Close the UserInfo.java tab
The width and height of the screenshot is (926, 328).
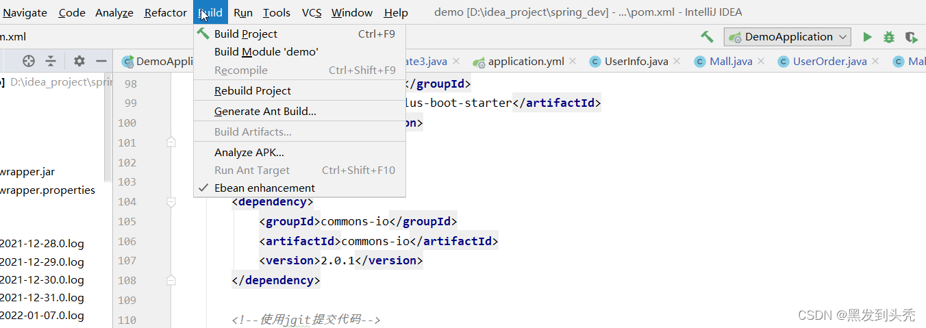(x=677, y=62)
